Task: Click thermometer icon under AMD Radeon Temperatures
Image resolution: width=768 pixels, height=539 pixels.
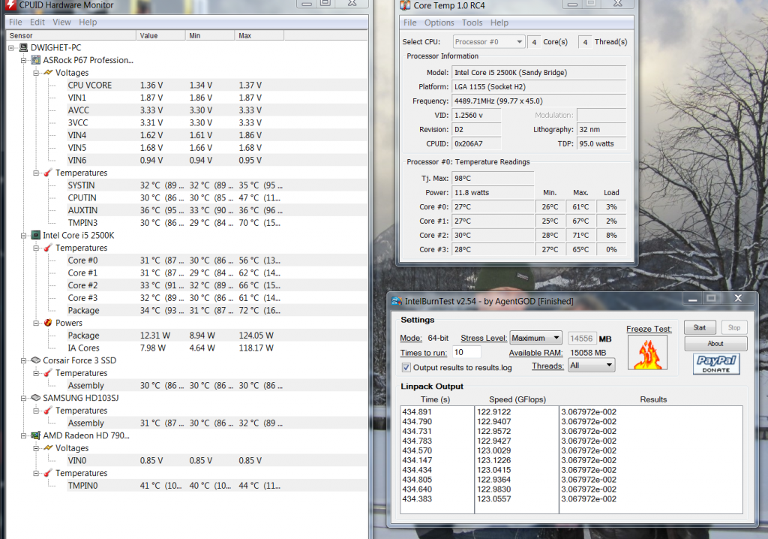Action: [48, 473]
